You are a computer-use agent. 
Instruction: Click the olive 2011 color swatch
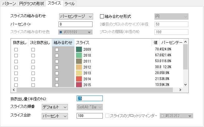[79, 61]
